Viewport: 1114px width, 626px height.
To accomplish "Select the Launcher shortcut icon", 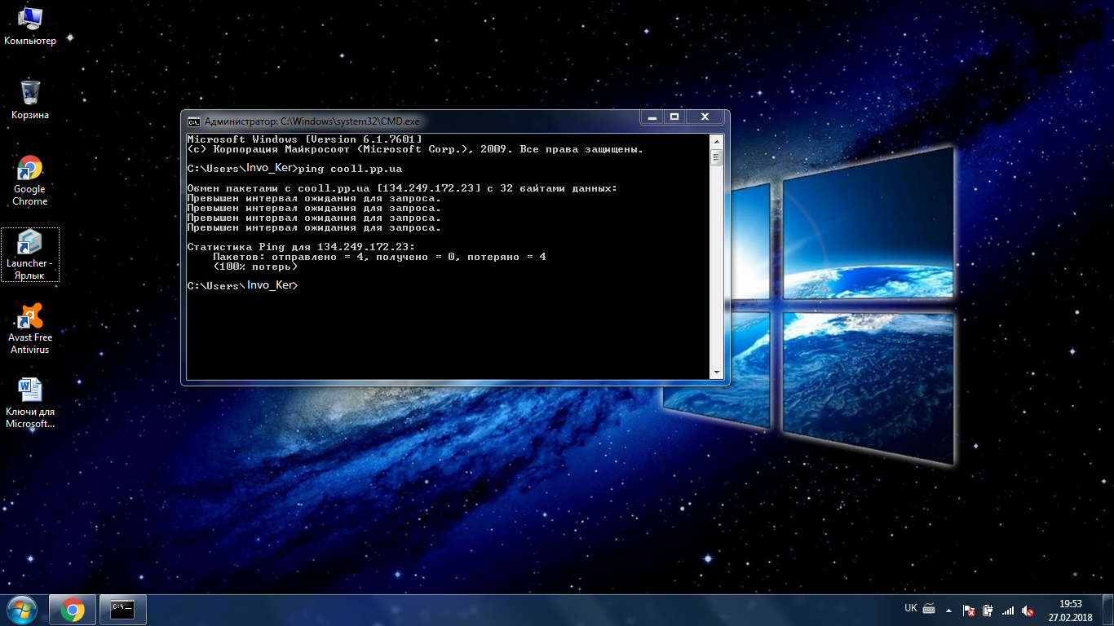I will click(29, 252).
